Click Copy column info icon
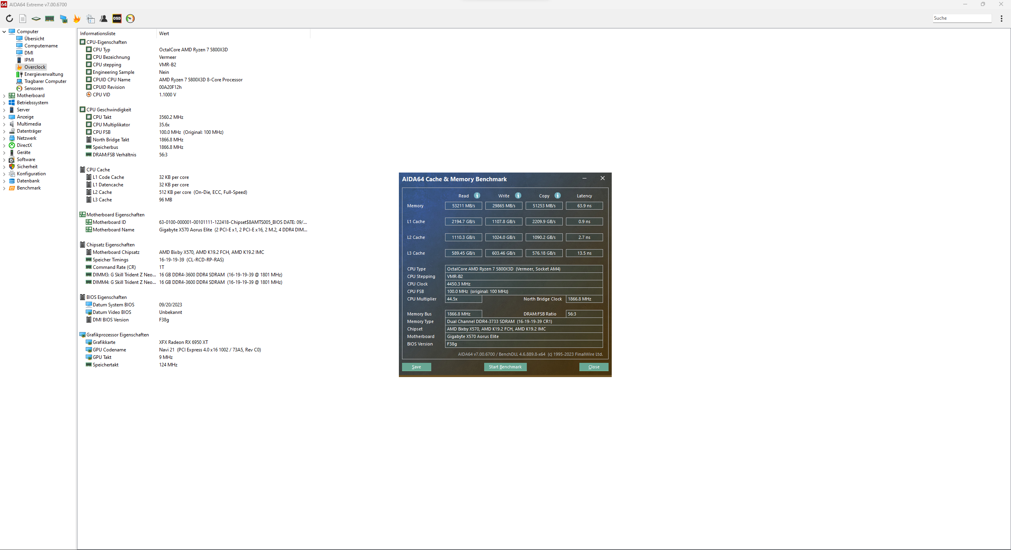This screenshot has height=550, width=1011. point(558,195)
